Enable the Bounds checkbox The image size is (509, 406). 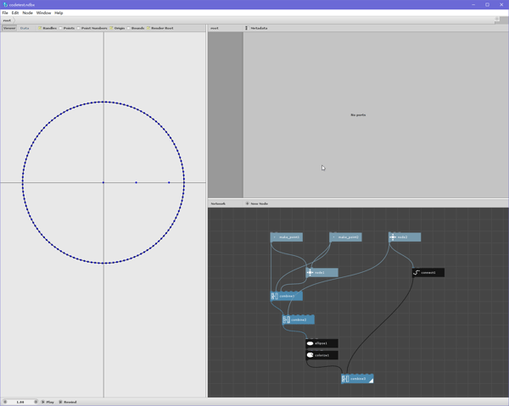pos(129,28)
